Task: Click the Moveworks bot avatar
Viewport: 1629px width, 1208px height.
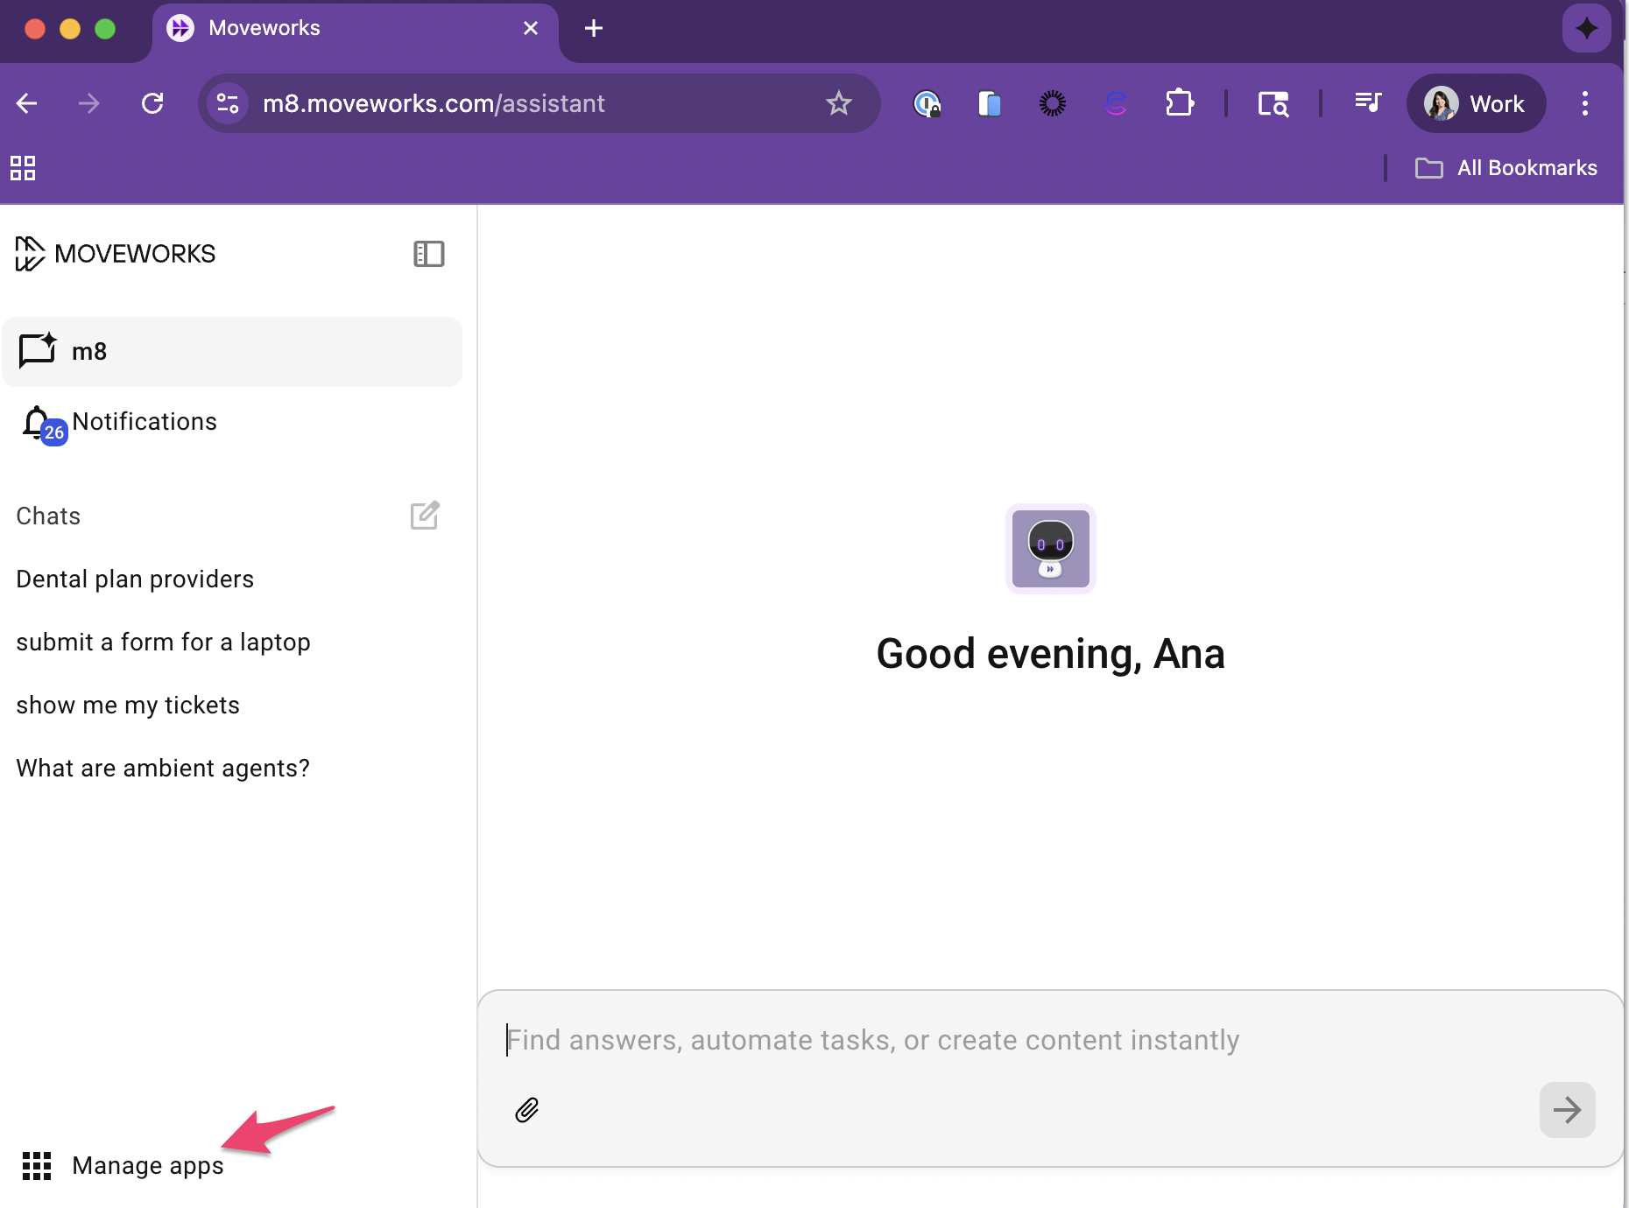Action: [1050, 549]
